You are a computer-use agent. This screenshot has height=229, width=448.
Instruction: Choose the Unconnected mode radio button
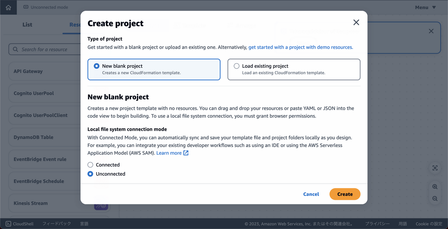[90, 174]
